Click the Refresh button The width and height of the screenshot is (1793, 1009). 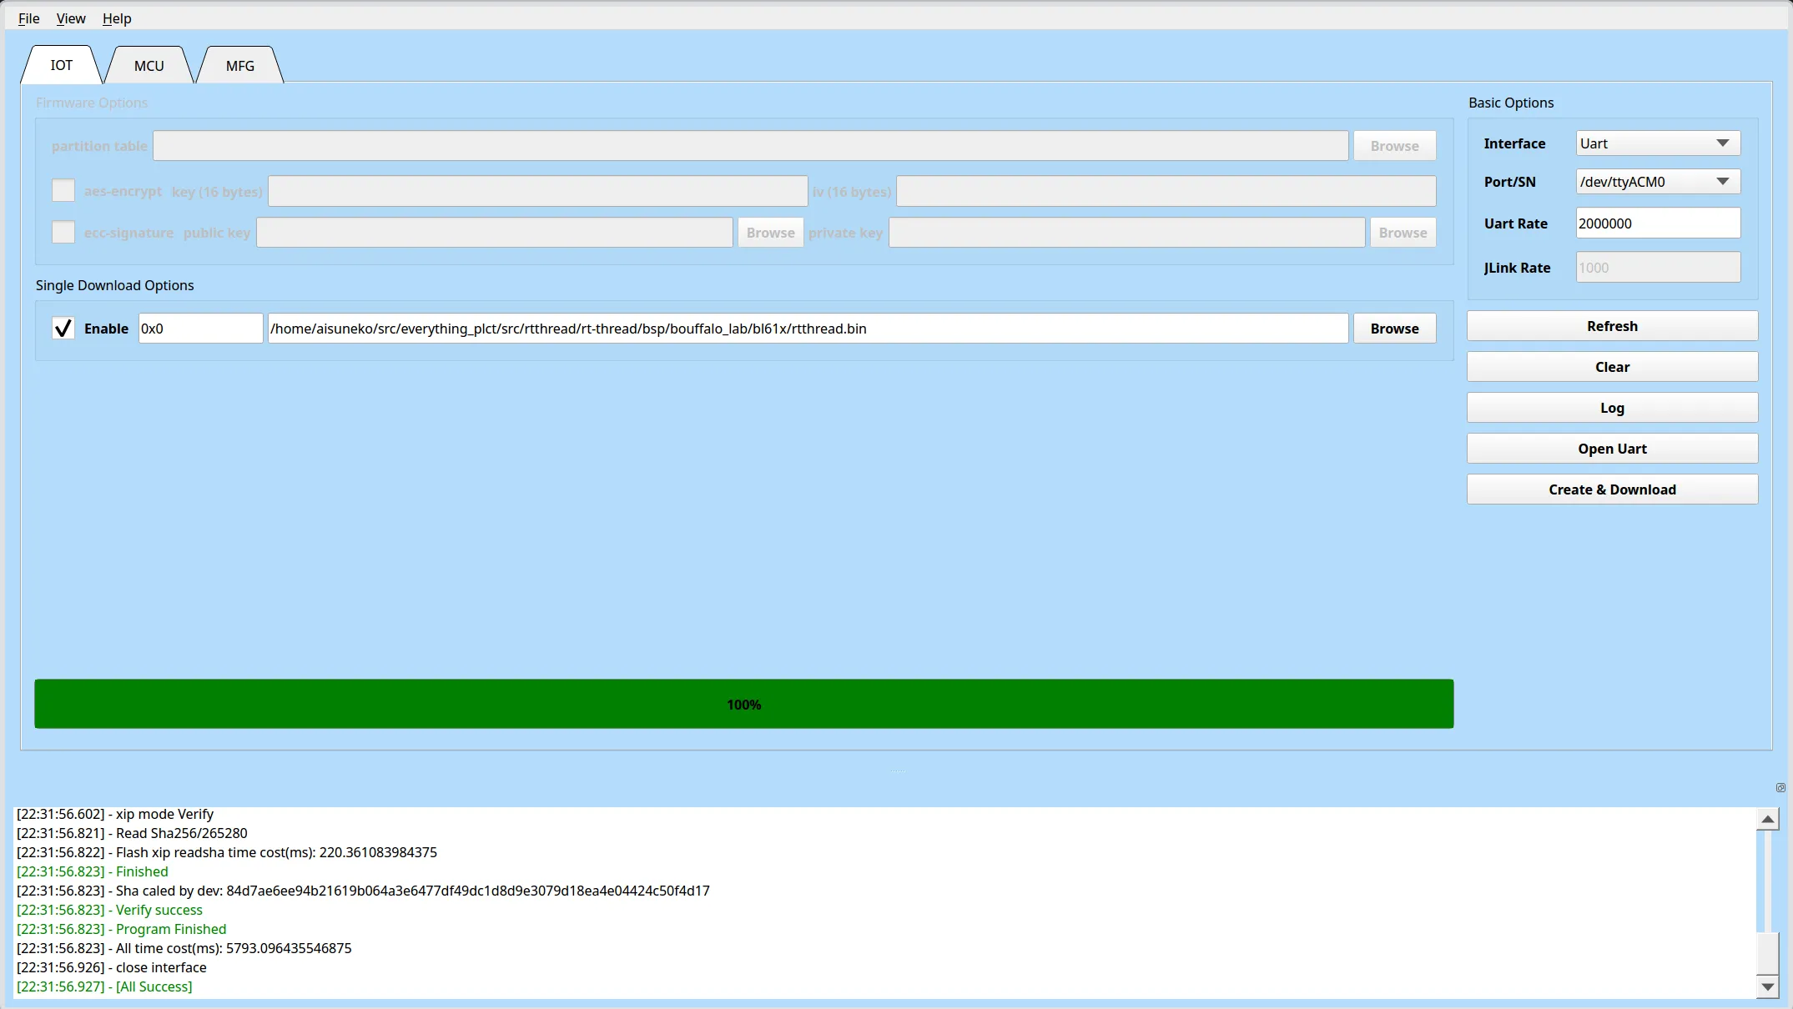[x=1612, y=326]
